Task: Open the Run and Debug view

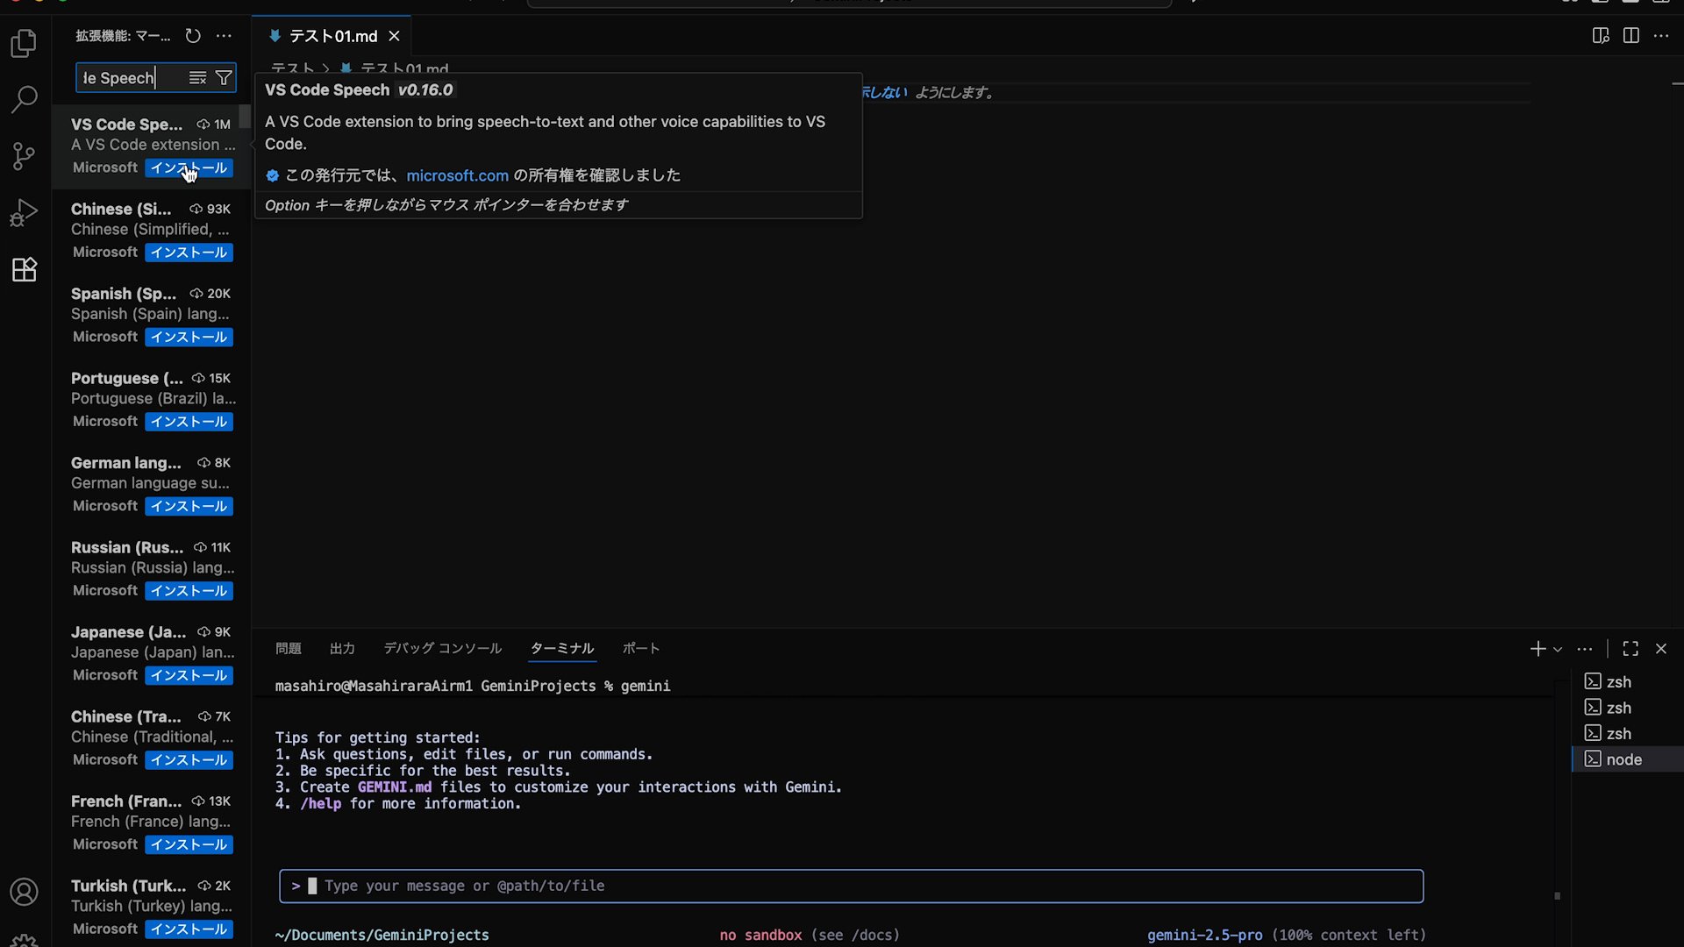Action: pyautogui.click(x=24, y=211)
